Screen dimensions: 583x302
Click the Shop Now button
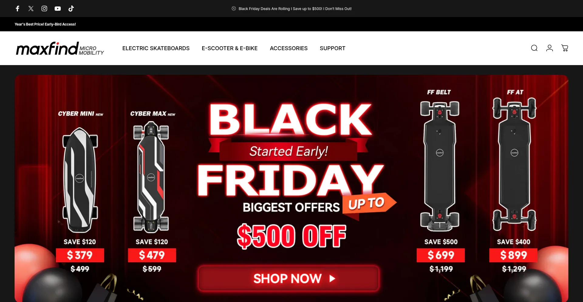point(288,278)
